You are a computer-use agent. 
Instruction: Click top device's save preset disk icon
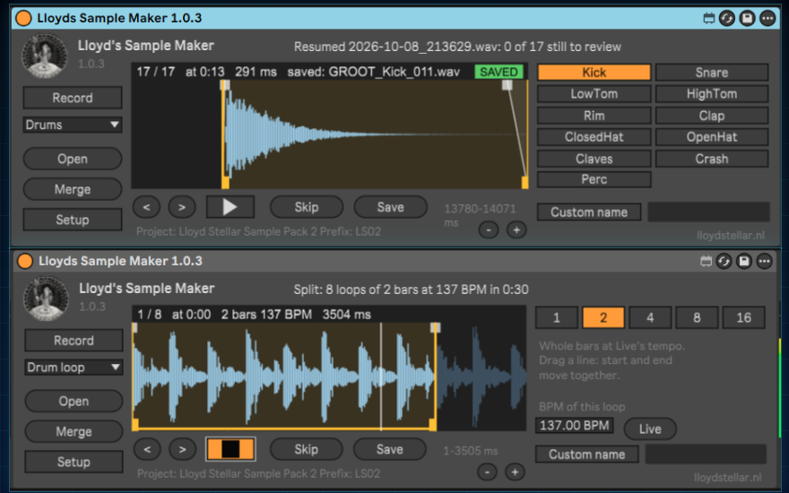pyautogui.click(x=747, y=19)
